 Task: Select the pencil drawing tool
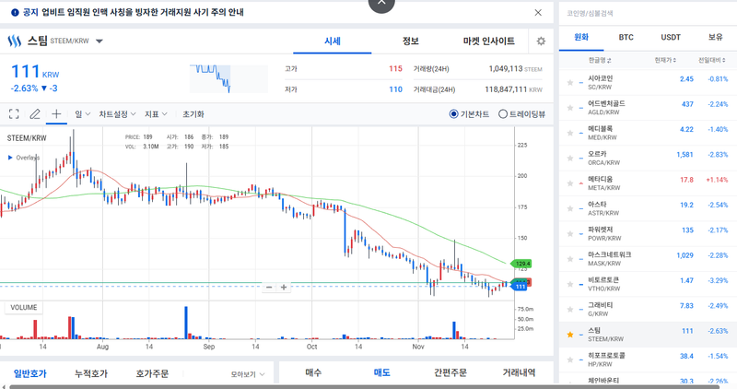[35, 114]
